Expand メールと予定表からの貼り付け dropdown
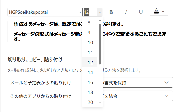Viewport: 179px width, 112px height. 166,83
